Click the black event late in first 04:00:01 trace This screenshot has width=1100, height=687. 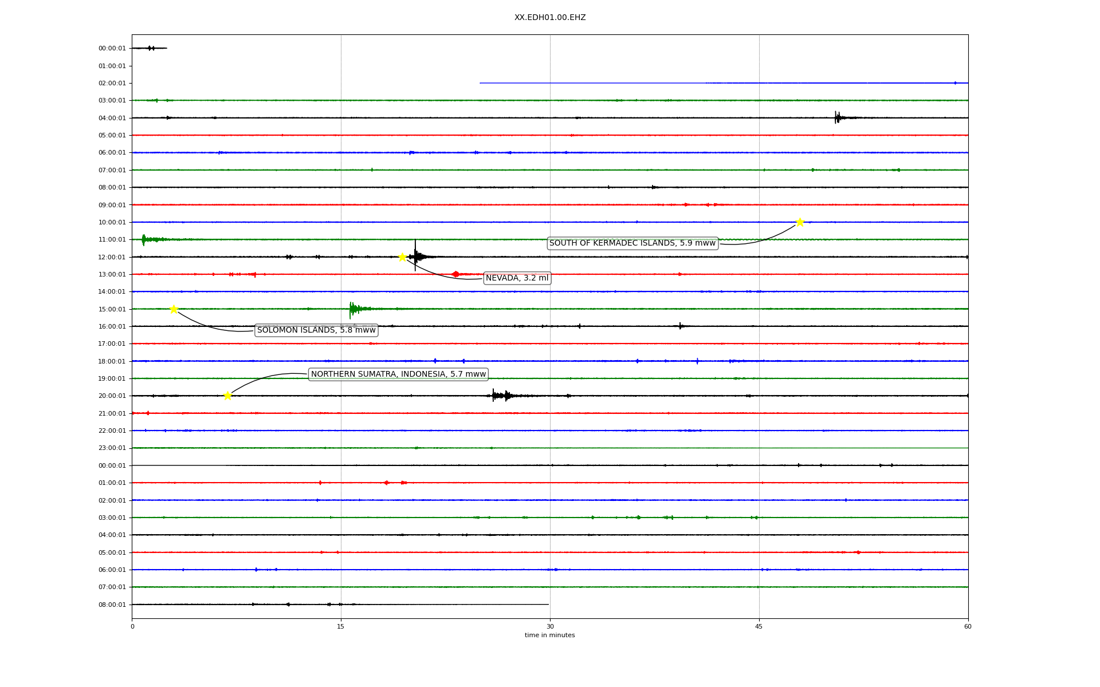pyautogui.click(x=838, y=118)
